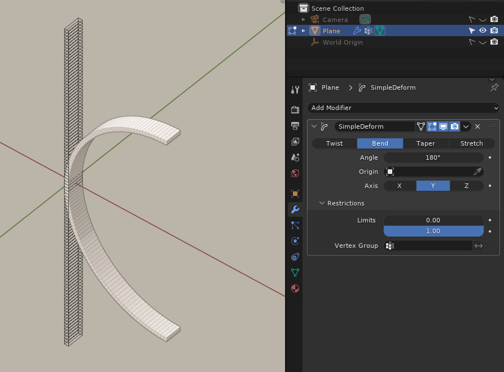Viewport: 504px width, 372px height.
Task: Open the Physics Properties tab
Action: (x=295, y=240)
